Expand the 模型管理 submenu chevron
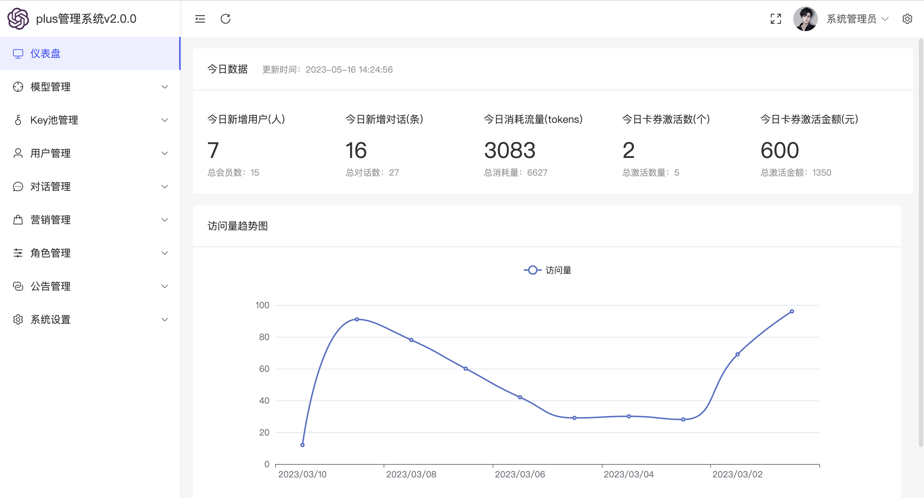This screenshot has height=498, width=924. [165, 87]
